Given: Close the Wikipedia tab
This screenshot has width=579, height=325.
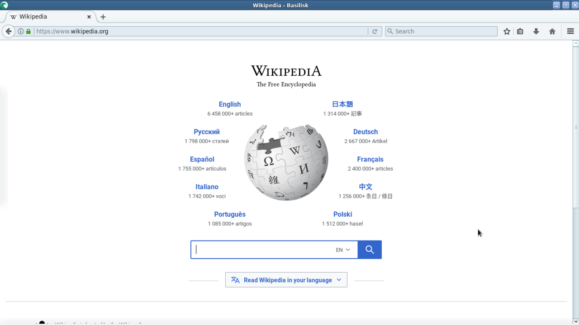Looking at the screenshot, I should pos(89,17).
